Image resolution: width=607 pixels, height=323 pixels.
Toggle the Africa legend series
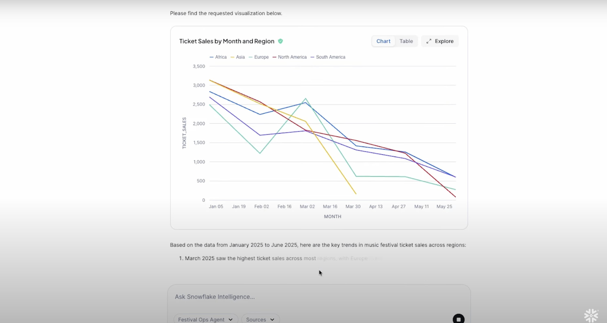point(218,57)
